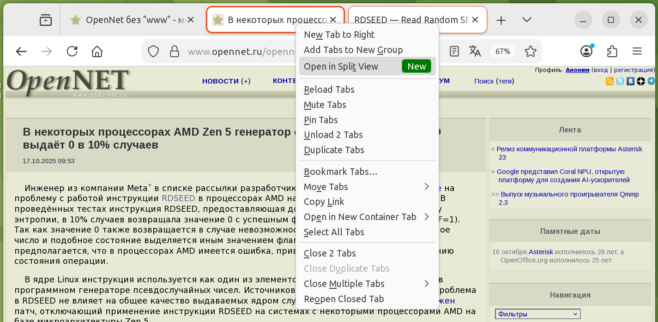This screenshot has width=658, height=322.
Task: Click the Firefox View icon
Action: coord(45,20)
